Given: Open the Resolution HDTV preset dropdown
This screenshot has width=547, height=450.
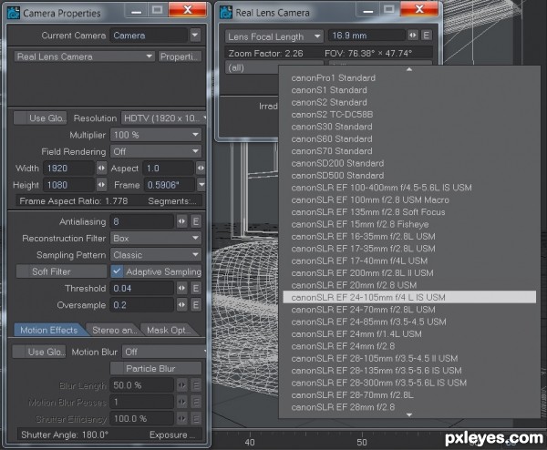Looking at the screenshot, I should (163, 118).
